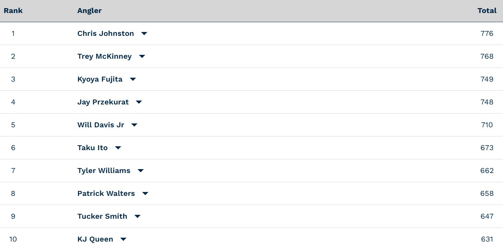
Task: Click the name Patrick Walters
Action: 106,193
